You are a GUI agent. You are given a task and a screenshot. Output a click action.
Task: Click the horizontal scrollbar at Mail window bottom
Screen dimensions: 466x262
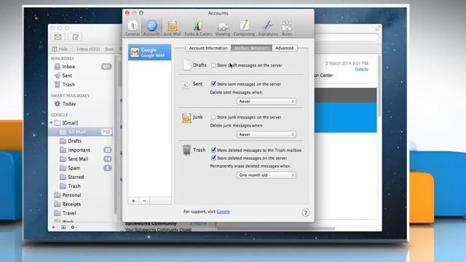276,229
